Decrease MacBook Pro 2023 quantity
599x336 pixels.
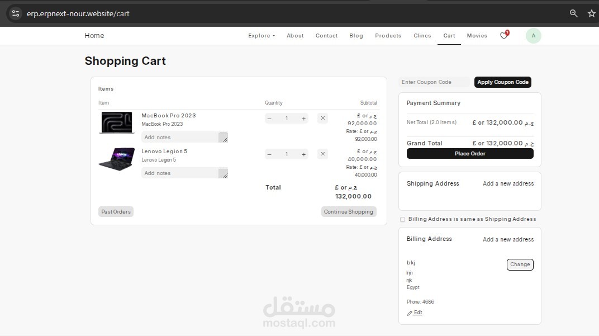269,119
